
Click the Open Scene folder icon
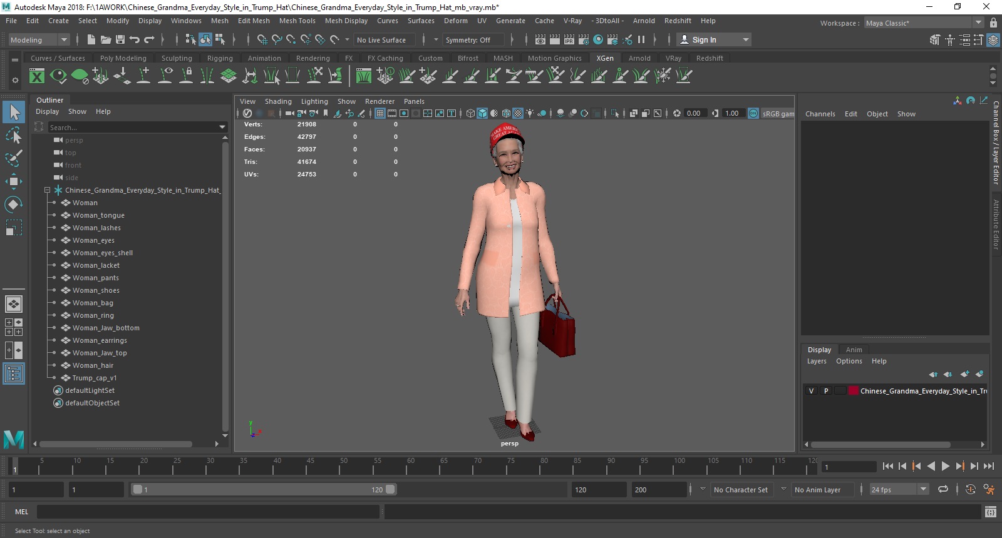106,39
